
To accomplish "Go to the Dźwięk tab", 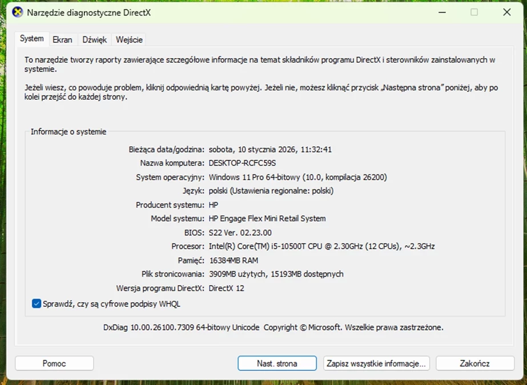I will pos(94,39).
